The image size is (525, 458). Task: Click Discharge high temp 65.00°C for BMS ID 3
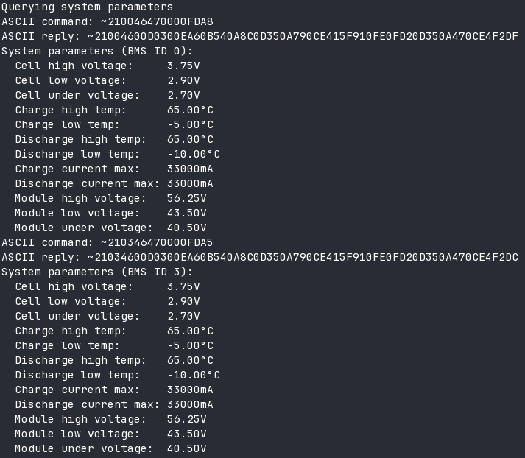click(x=190, y=360)
